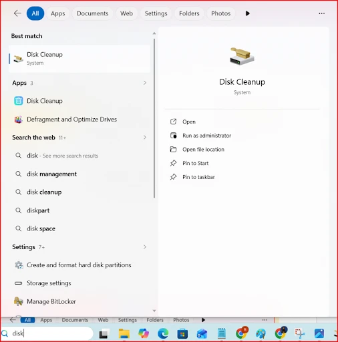Switch to the Documents filter tab

pos(93,13)
